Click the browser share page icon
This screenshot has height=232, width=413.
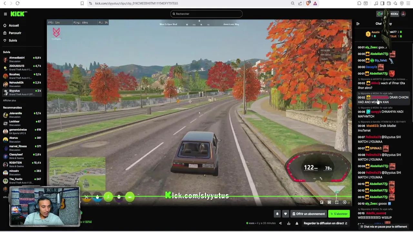click(x=300, y=3)
